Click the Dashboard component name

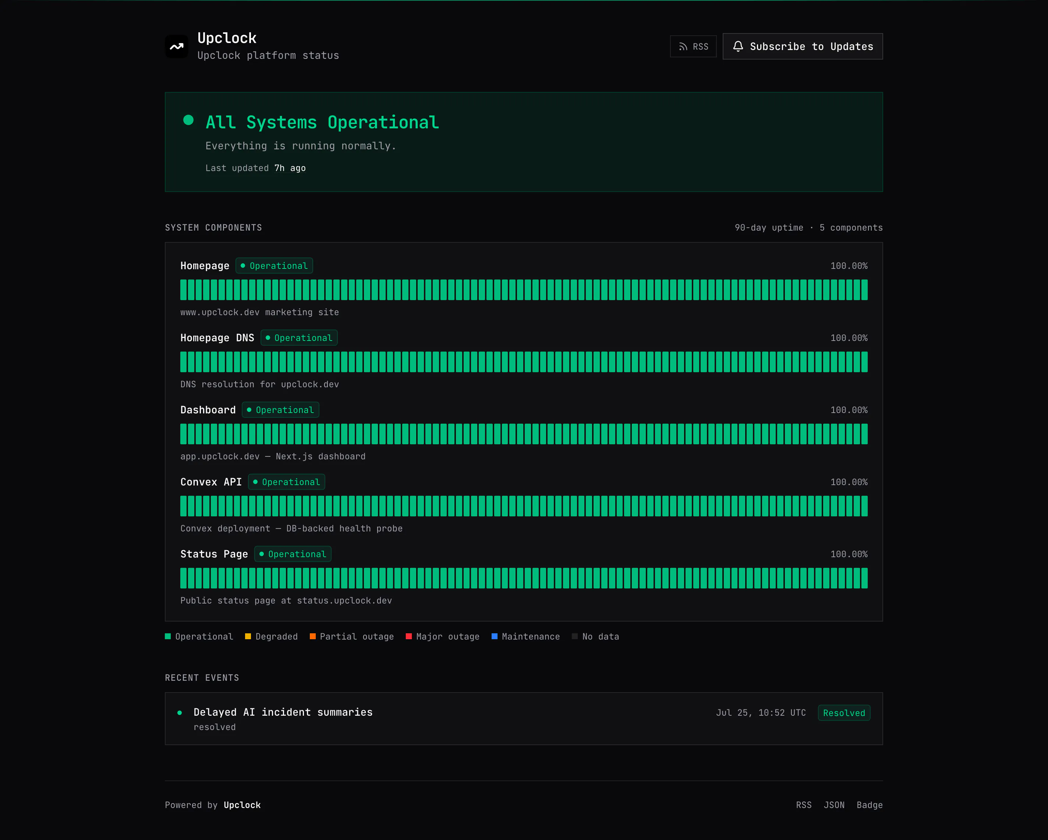pyautogui.click(x=208, y=410)
